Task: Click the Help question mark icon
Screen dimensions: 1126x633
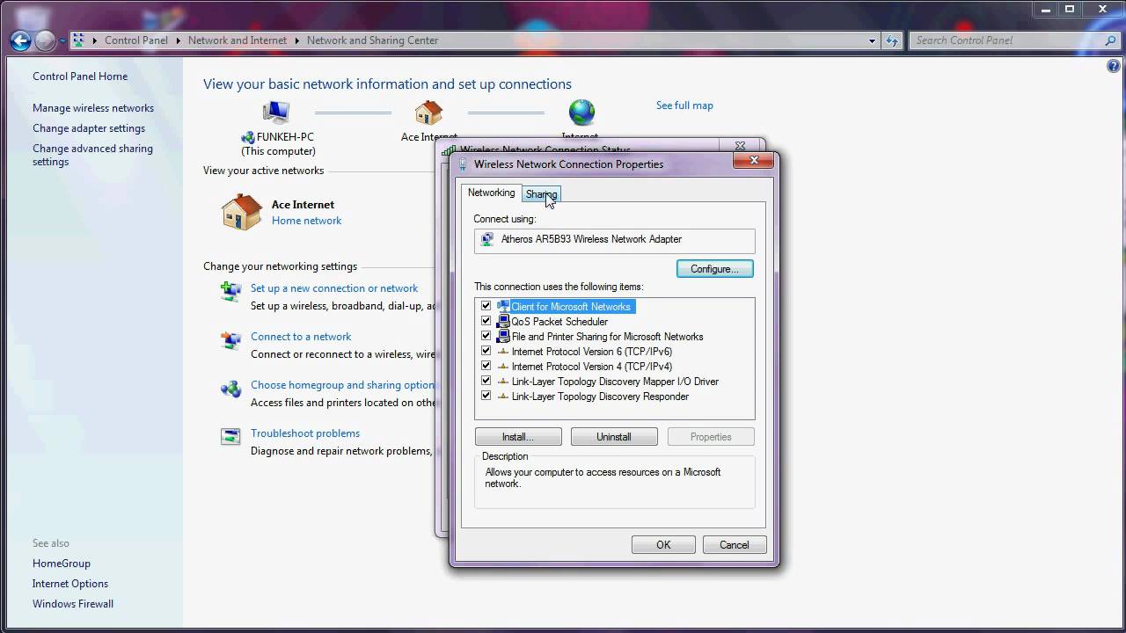Action: (1115, 67)
